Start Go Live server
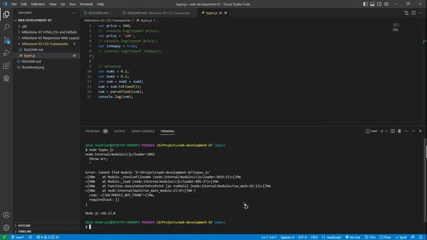The height and width of the screenshot is (240, 427). (353, 237)
